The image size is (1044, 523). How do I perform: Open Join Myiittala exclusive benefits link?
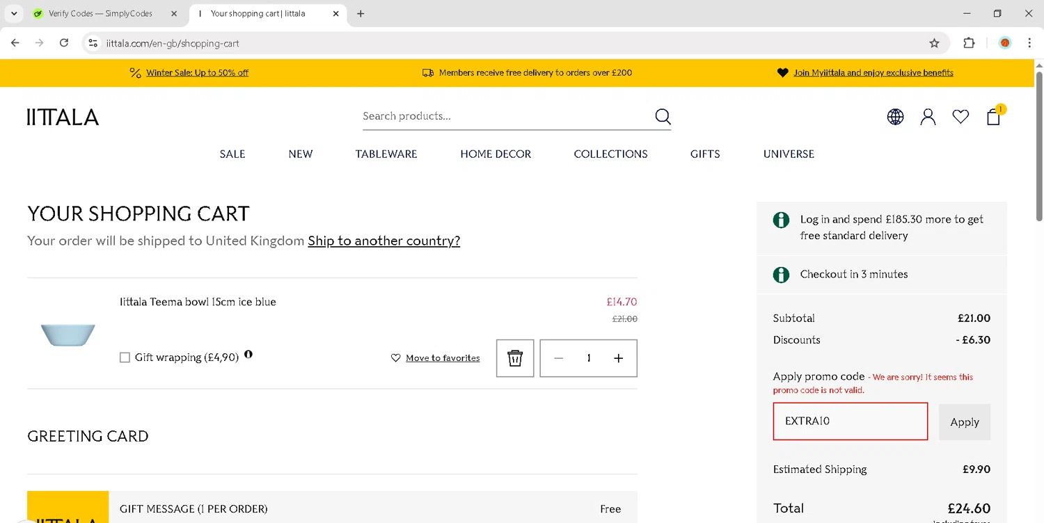click(873, 72)
